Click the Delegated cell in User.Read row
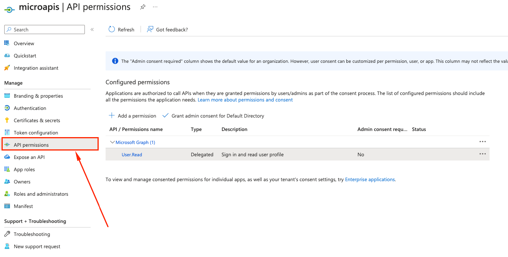This screenshot has height=257, width=508. point(202,154)
